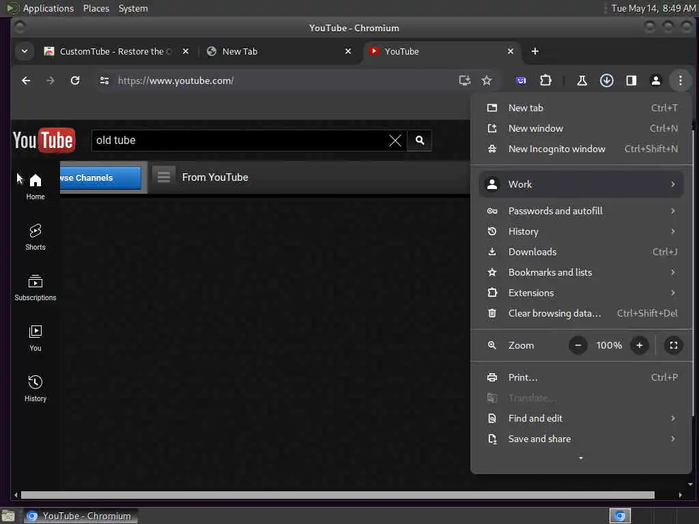The width and height of the screenshot is (699, 524).
Task: Open the Applications menu
Action: (48, 8)
